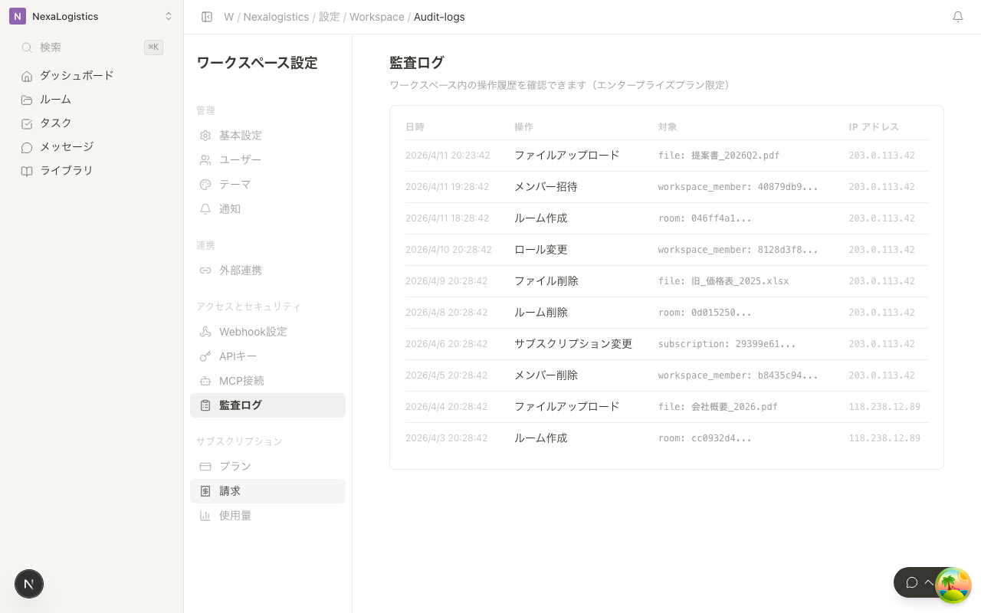Open 請求 billing page
This screenshot has height=613, width=981.
[267, 491]
